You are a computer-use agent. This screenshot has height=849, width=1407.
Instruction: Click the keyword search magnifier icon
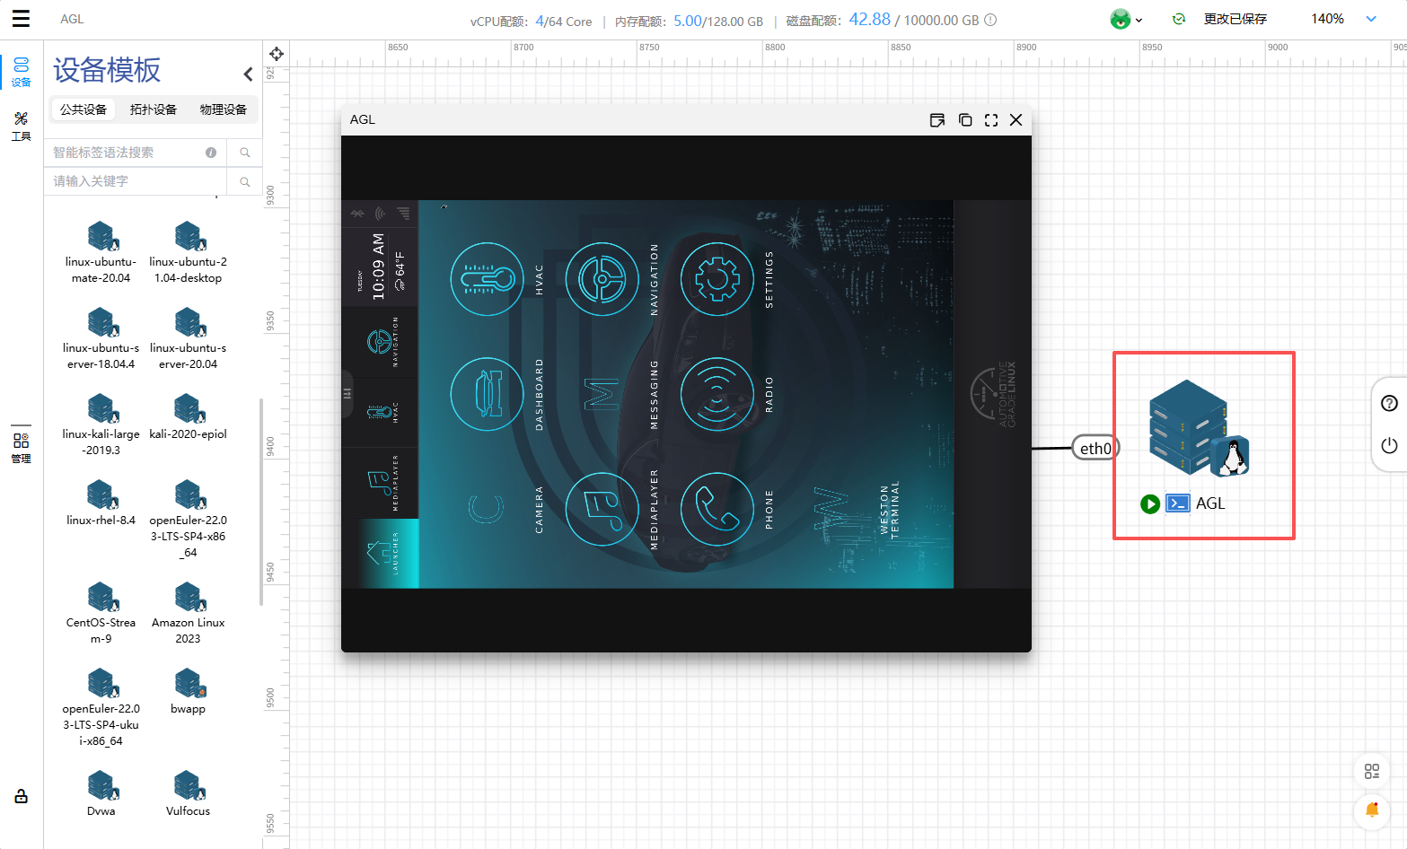(x=244, y=181)
